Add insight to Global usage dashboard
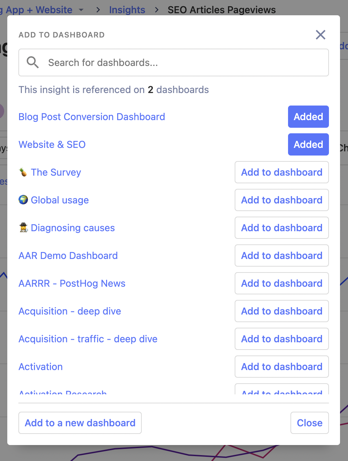Screen dimensions: 348x461 coord(281,200)
